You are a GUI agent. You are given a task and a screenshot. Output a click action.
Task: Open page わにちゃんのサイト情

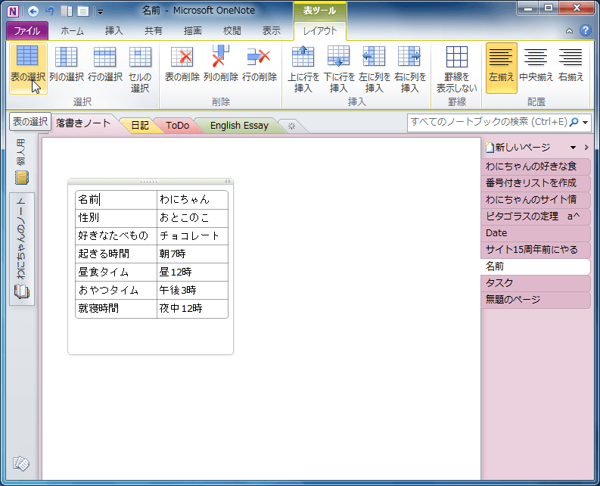[535, 200]
